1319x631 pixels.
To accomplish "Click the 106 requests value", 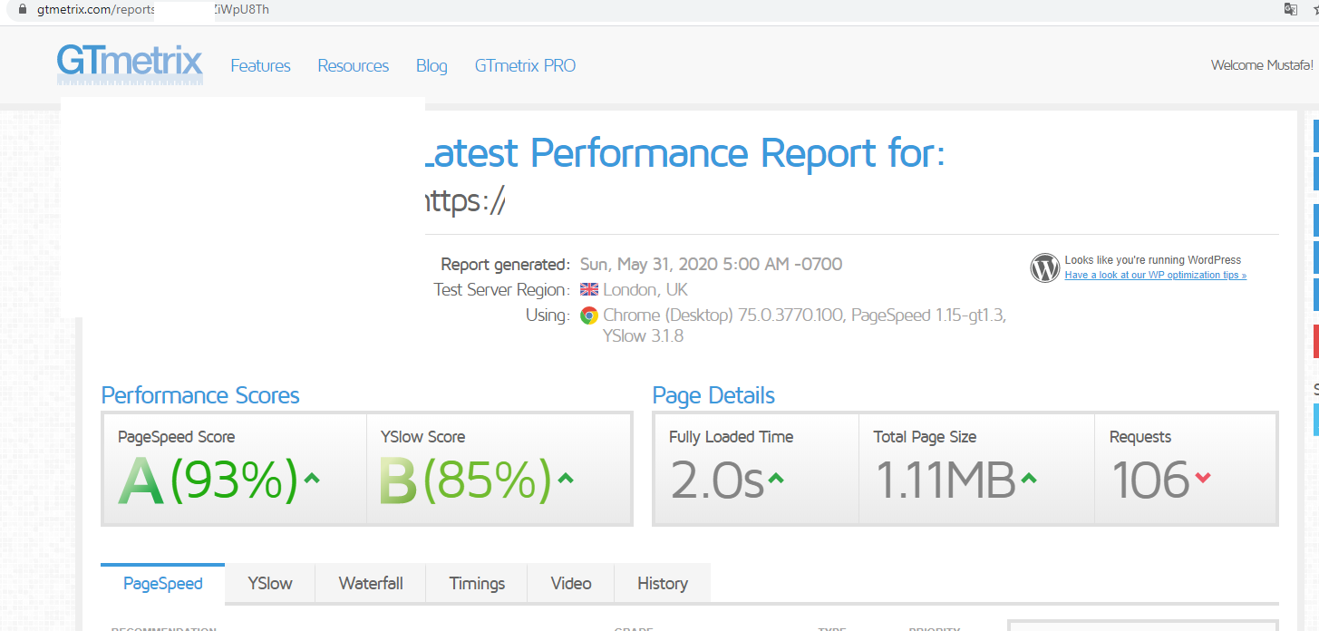I will [x=1150, y=481].
